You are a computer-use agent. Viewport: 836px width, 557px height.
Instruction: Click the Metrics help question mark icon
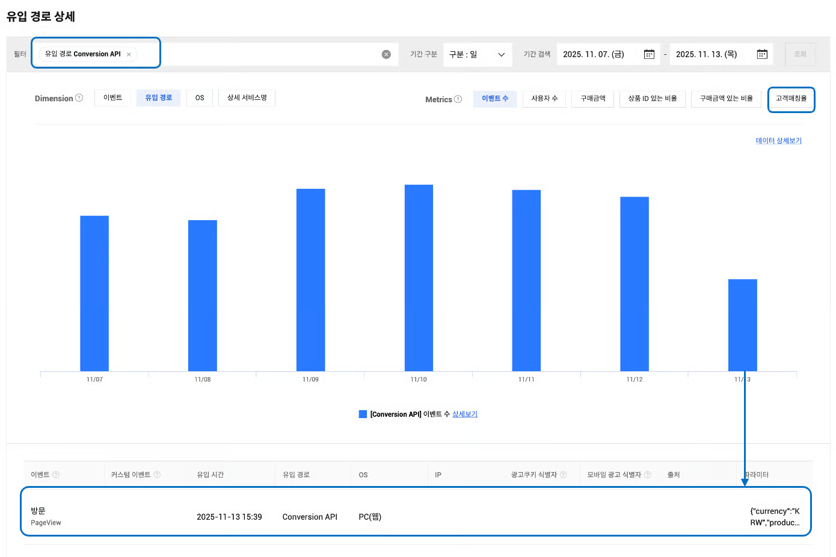point(458,99)
